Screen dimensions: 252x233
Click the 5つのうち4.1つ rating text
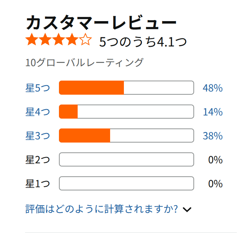point(143,42)
